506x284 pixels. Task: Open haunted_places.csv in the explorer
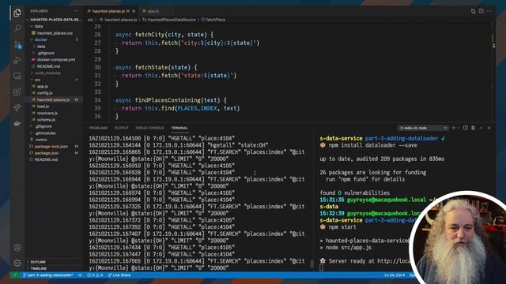55,33
